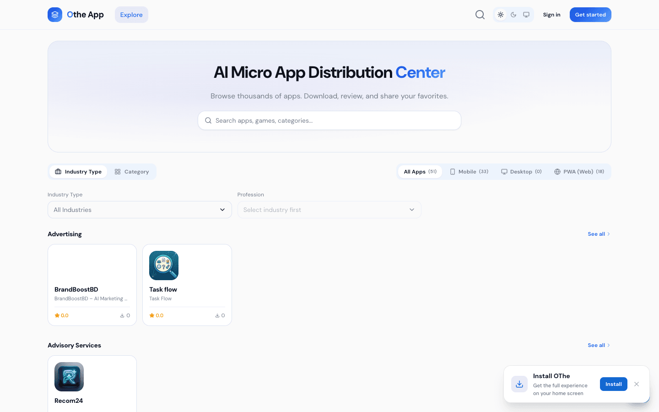Click See all for Advisory Services
The height and width of the screenshot is (412, 659).
[x=599, y=345]
